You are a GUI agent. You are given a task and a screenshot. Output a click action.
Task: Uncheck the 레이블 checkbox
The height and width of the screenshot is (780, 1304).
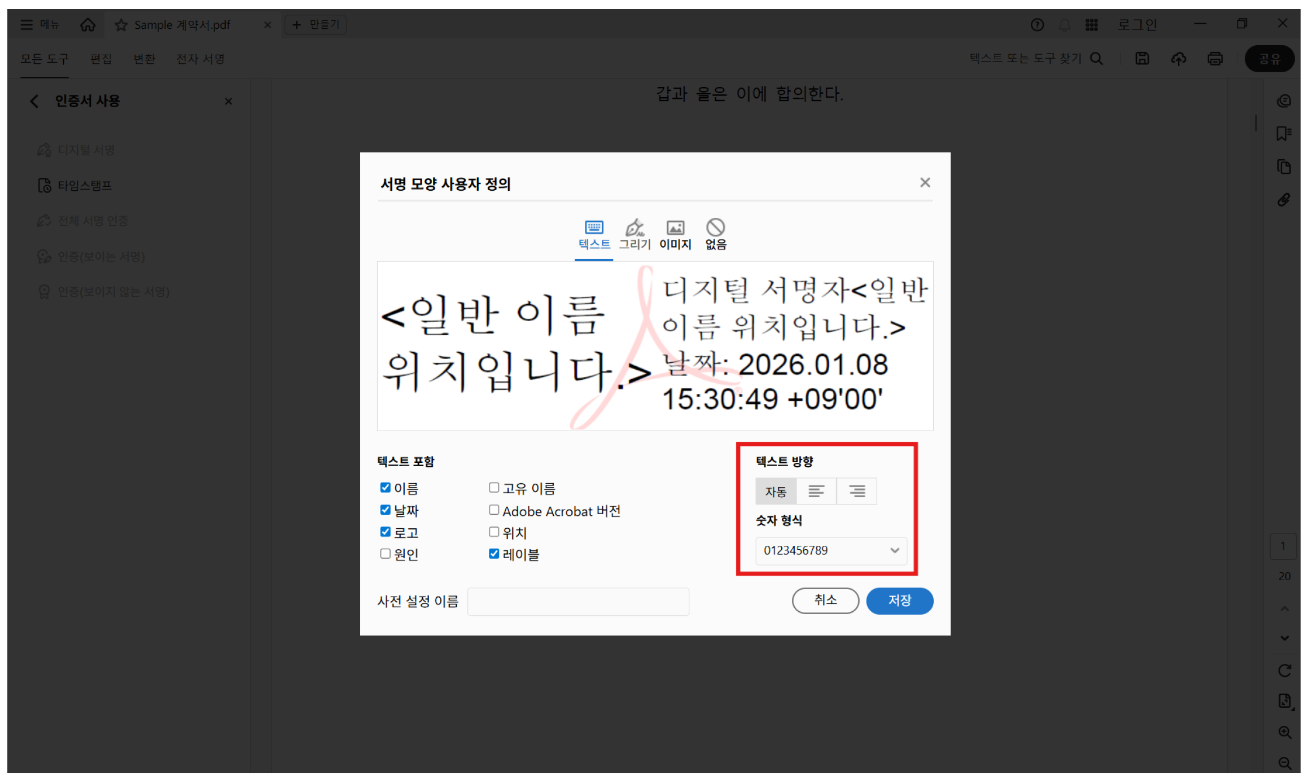(494, 554)
